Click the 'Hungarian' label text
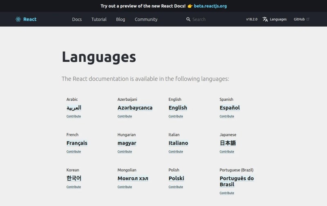This screenshot has height=206, width=327. coord(127,135)
